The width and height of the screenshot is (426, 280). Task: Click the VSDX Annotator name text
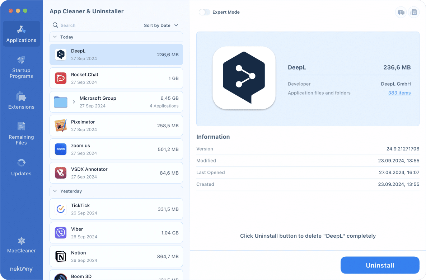pyautogui.click(x=89, y=169)
